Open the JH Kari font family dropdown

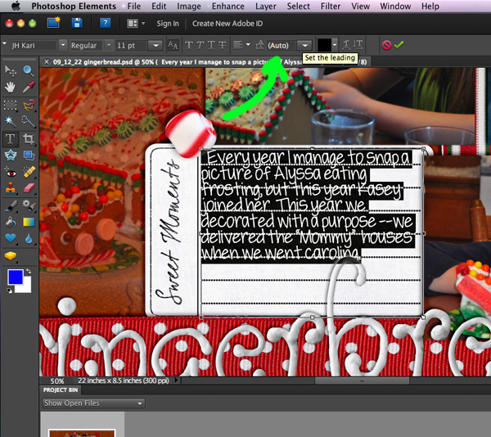pos(63,45)
